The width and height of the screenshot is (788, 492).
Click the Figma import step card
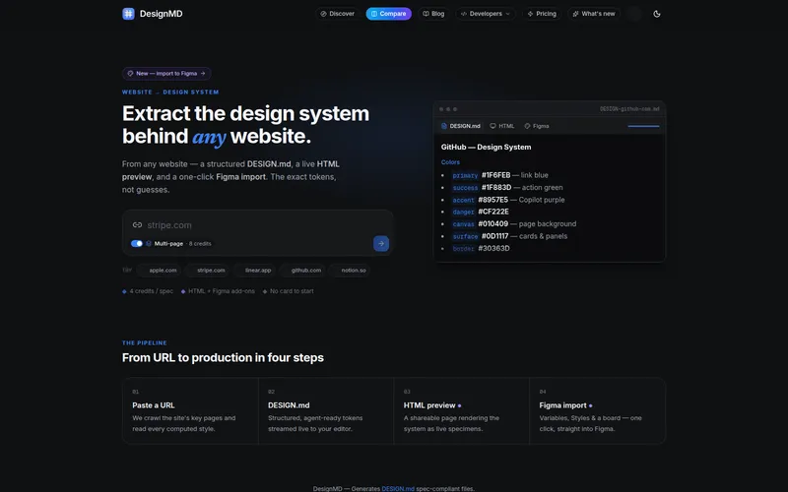(x=598, y=411)
